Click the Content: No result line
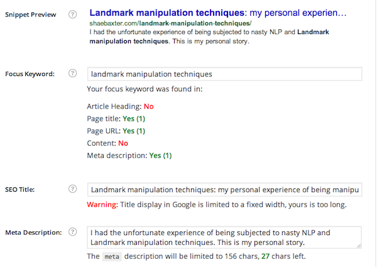The width and height of the screenshot is (377, 267). [107, 143]
